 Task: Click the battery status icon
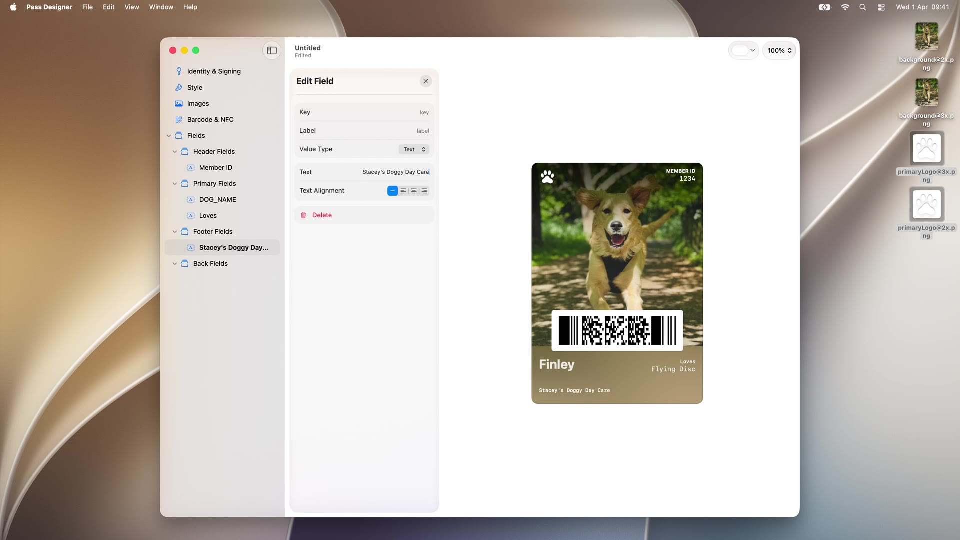pyautogui.click(x=825, y=7)
